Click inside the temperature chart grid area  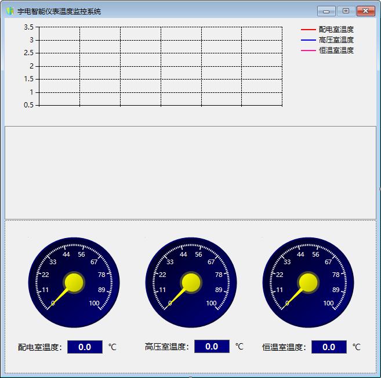pyautogui.click(x=161, y=66)
